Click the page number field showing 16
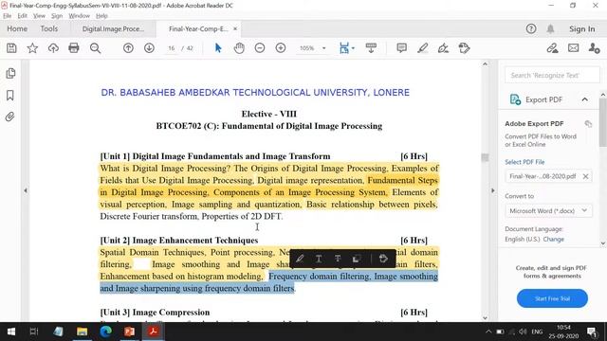Viewport: 607px width, 341px height. click(172, 48)
